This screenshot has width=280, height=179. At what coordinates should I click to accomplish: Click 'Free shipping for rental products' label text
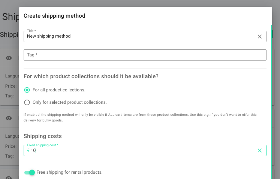click(69, 172)
